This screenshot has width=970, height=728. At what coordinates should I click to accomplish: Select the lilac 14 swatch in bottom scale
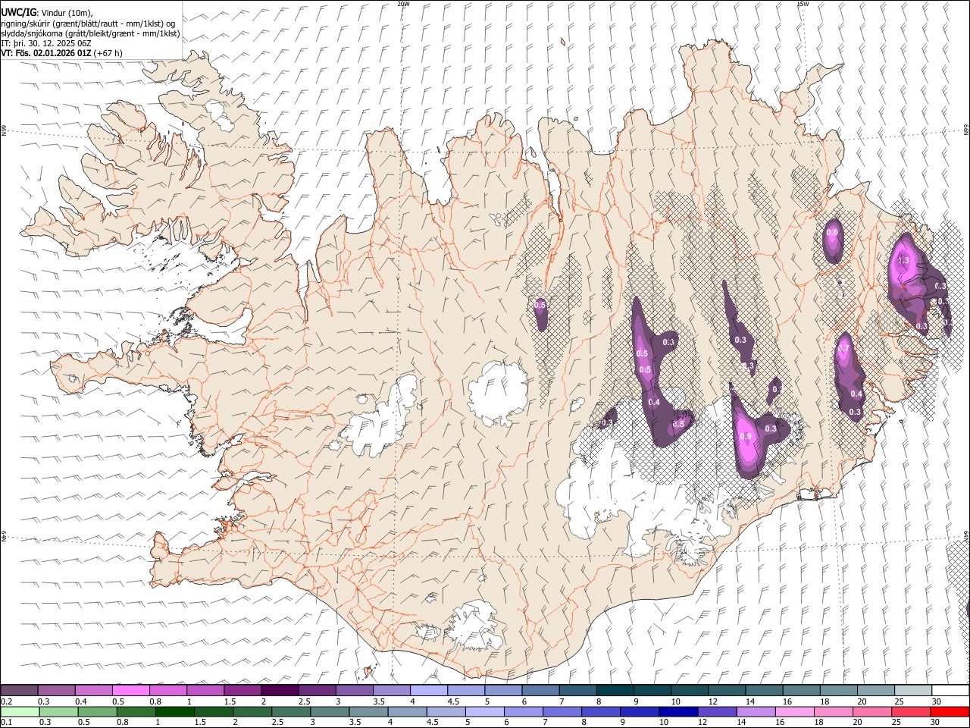point(756,711)
